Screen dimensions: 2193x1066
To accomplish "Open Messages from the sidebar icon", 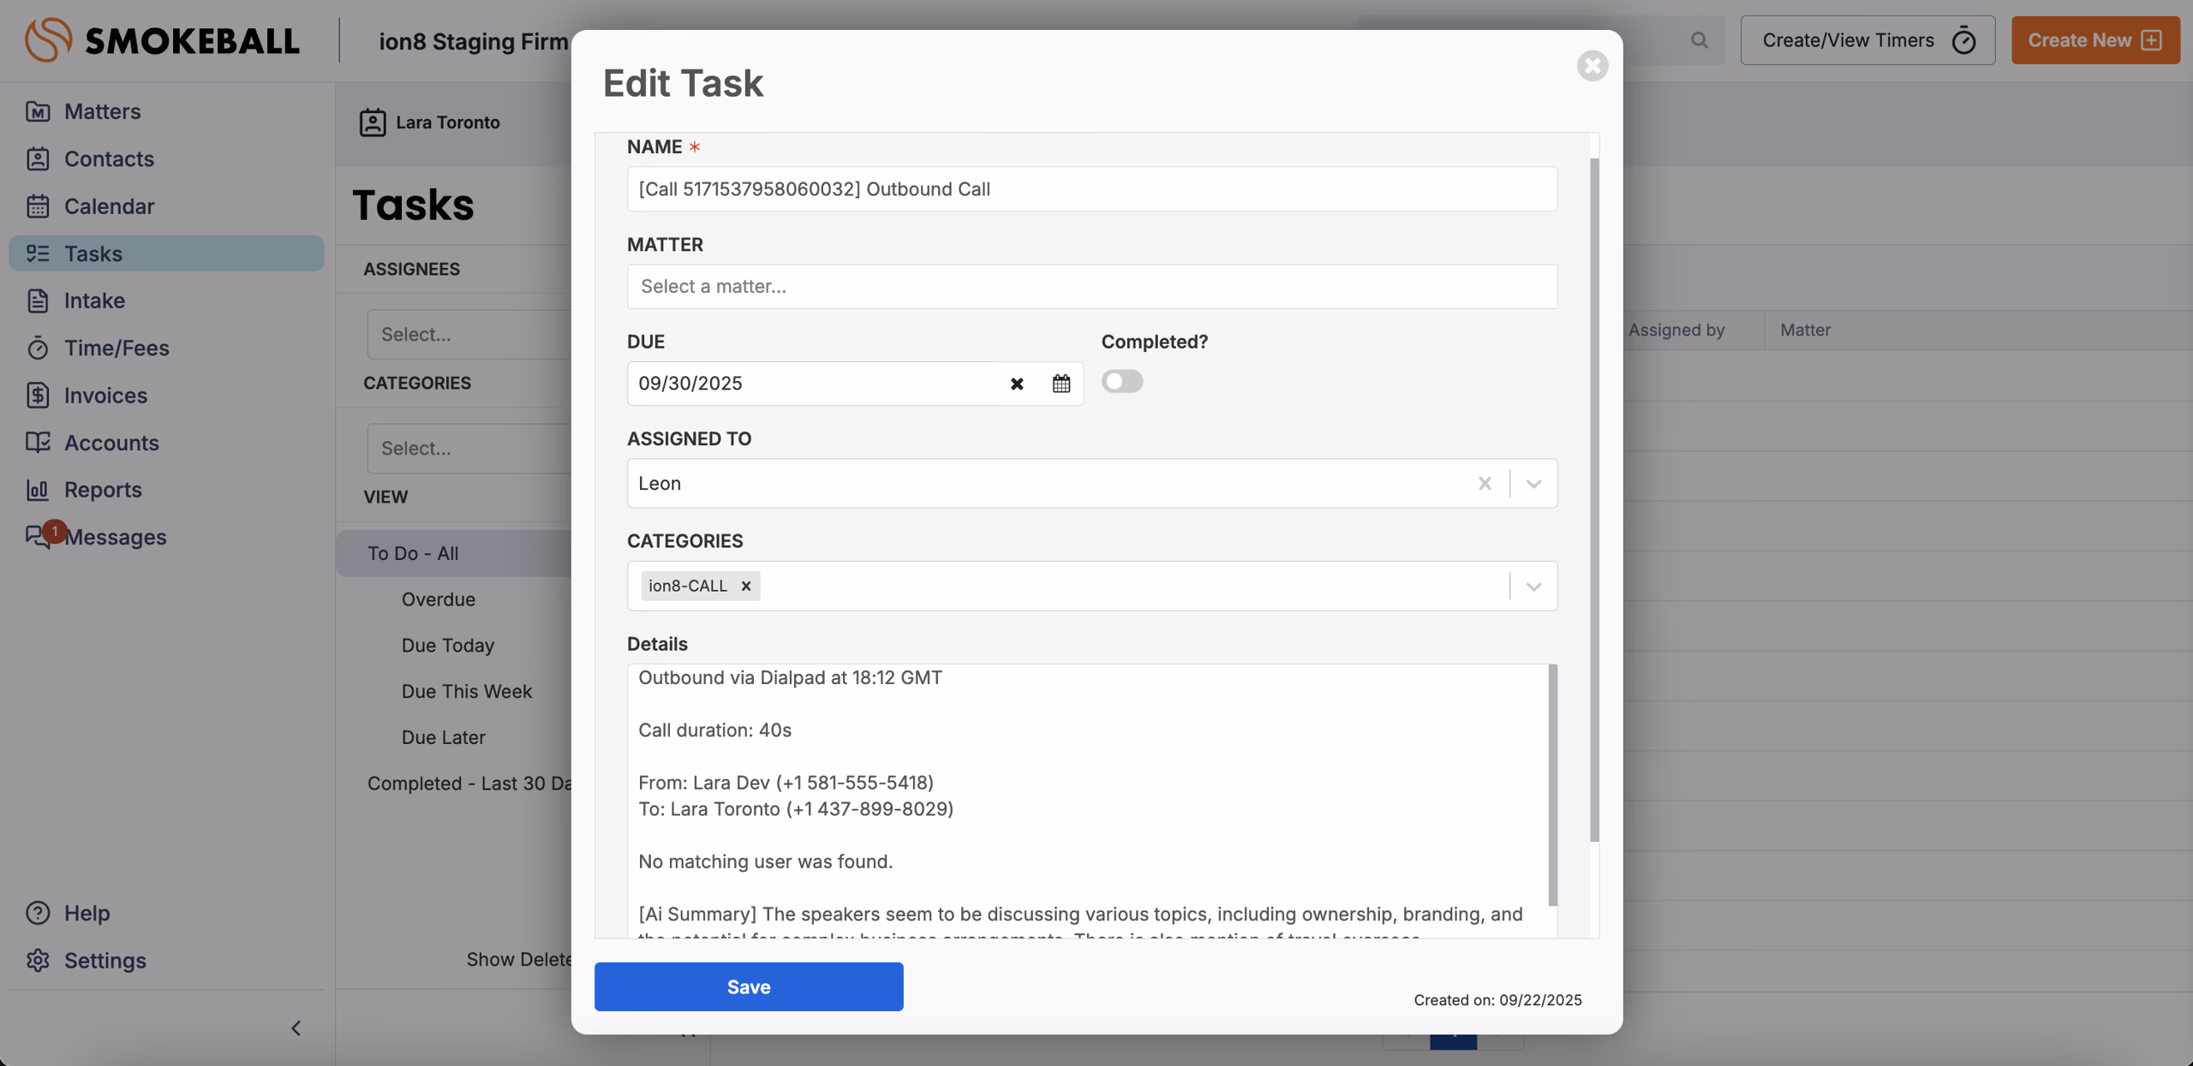I will point(38,537).
